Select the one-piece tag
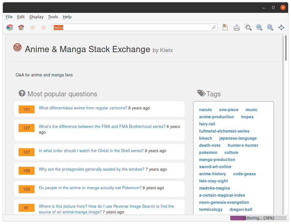 (229, 110)
